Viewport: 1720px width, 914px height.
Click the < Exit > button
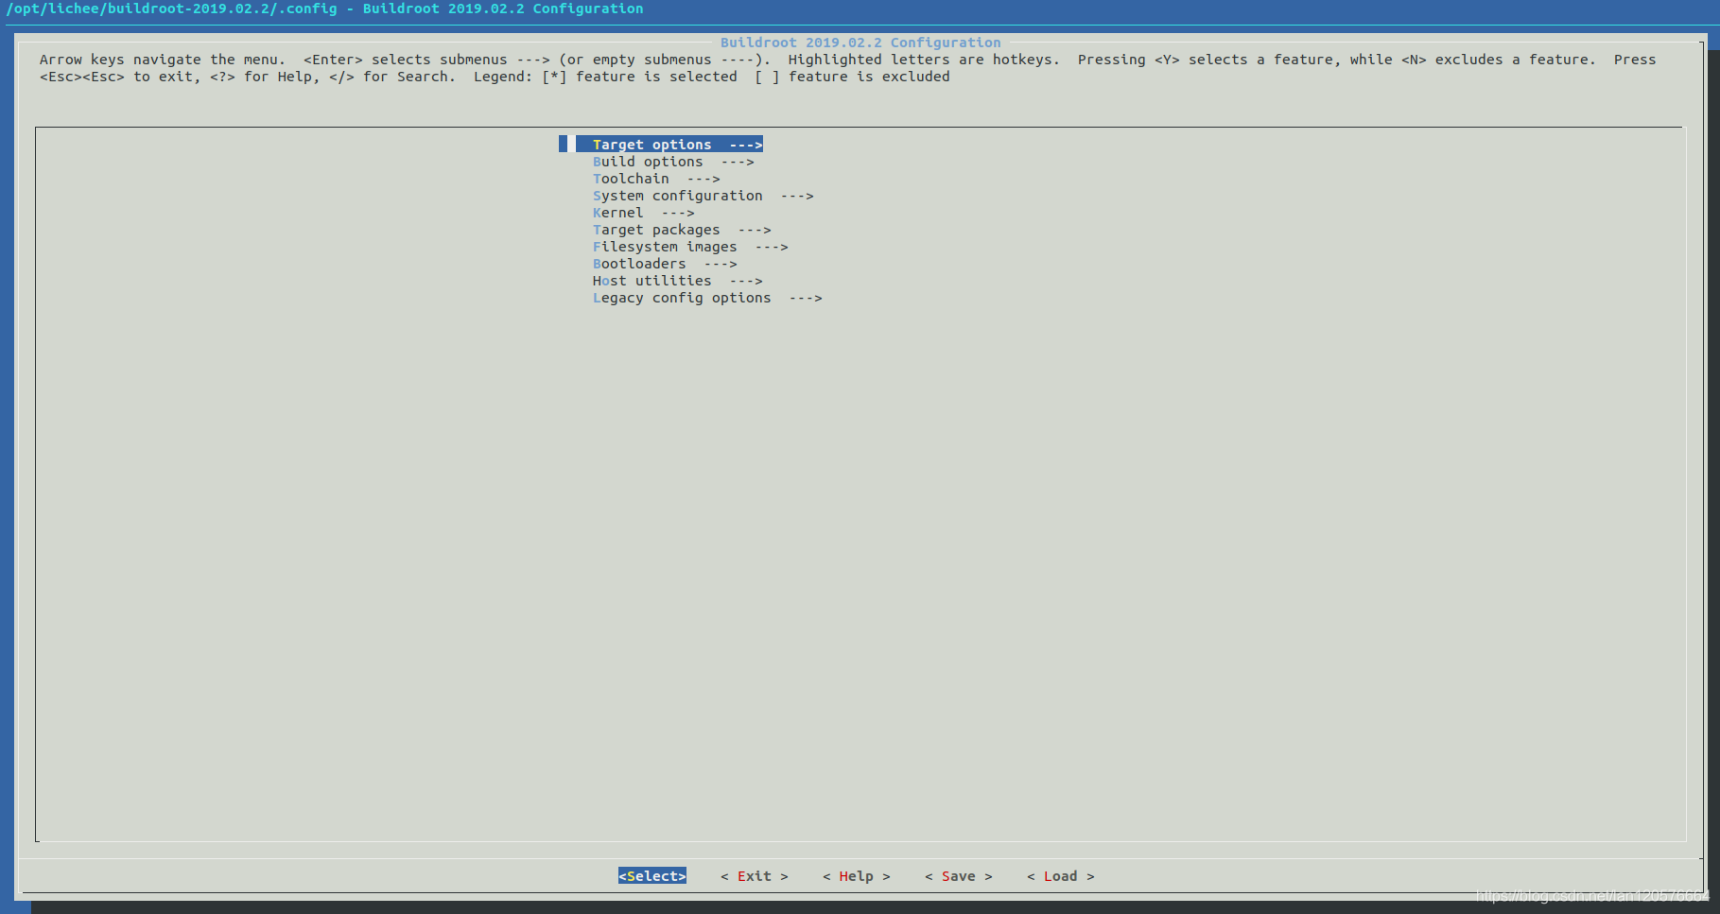coord(755,876)
